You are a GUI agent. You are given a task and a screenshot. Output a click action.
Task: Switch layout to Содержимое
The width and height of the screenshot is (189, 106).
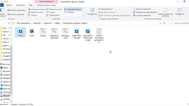53,15
